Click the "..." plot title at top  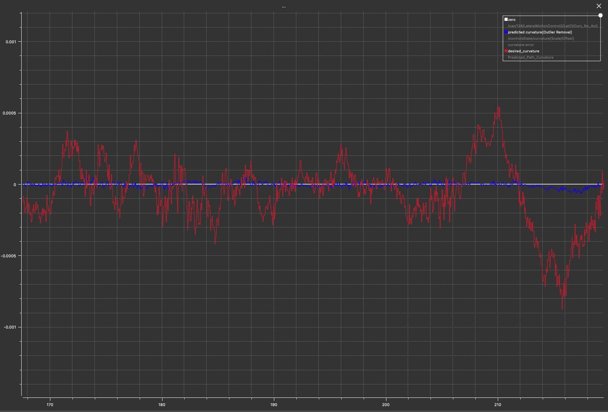click(284, 7)
